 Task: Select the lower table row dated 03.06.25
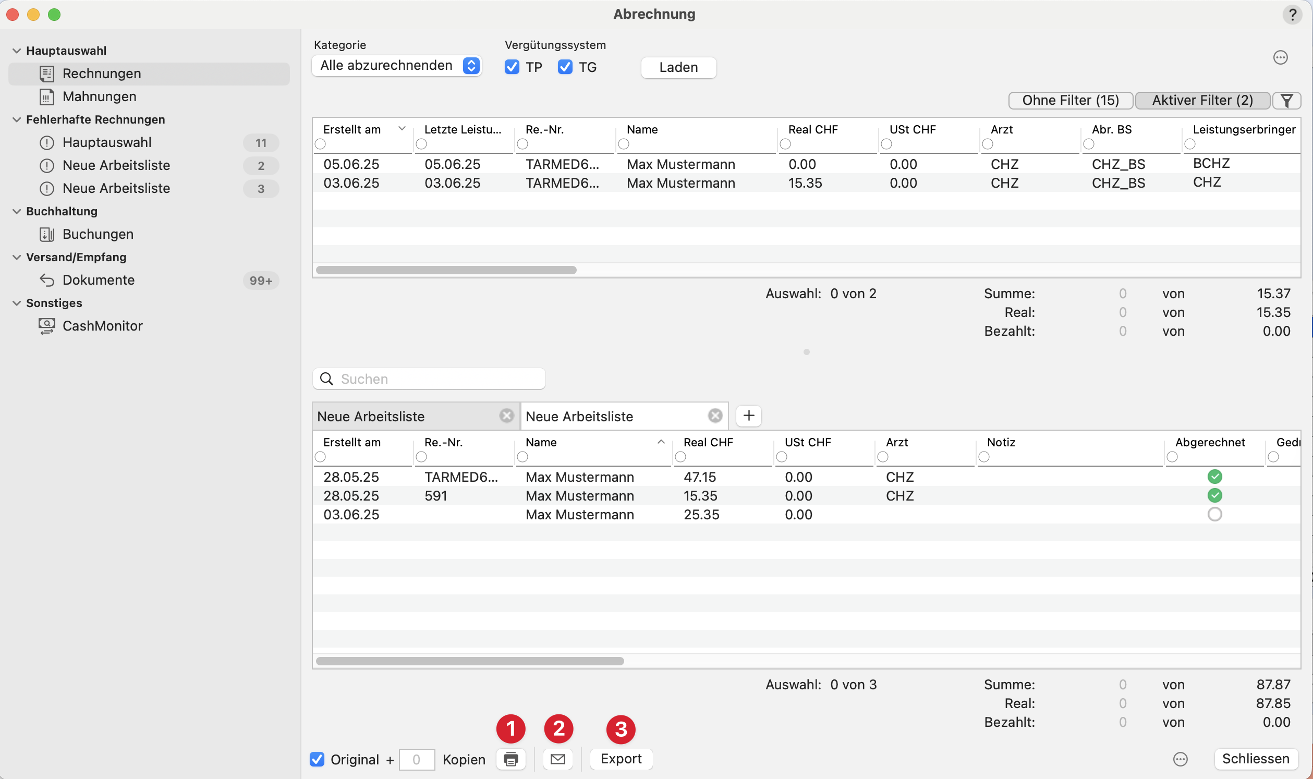806,515
